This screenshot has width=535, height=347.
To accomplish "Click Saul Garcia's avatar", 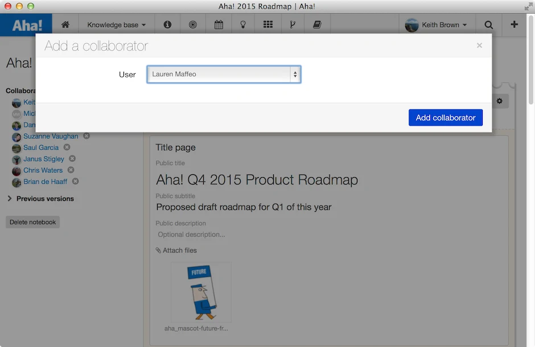I will click(17, 148).
